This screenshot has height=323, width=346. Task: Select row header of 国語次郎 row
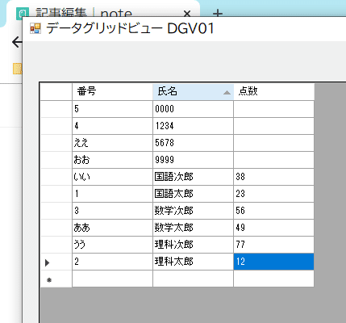[x=56, y=177]
